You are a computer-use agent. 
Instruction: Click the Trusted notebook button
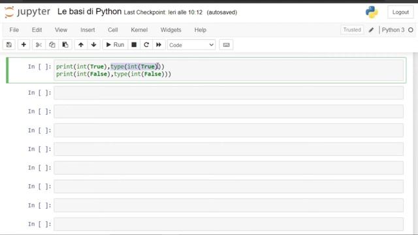(x=352, y=30)
